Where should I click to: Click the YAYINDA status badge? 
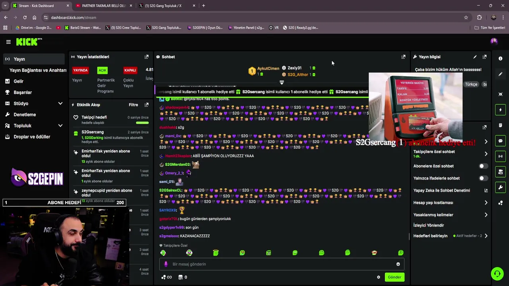80,70
